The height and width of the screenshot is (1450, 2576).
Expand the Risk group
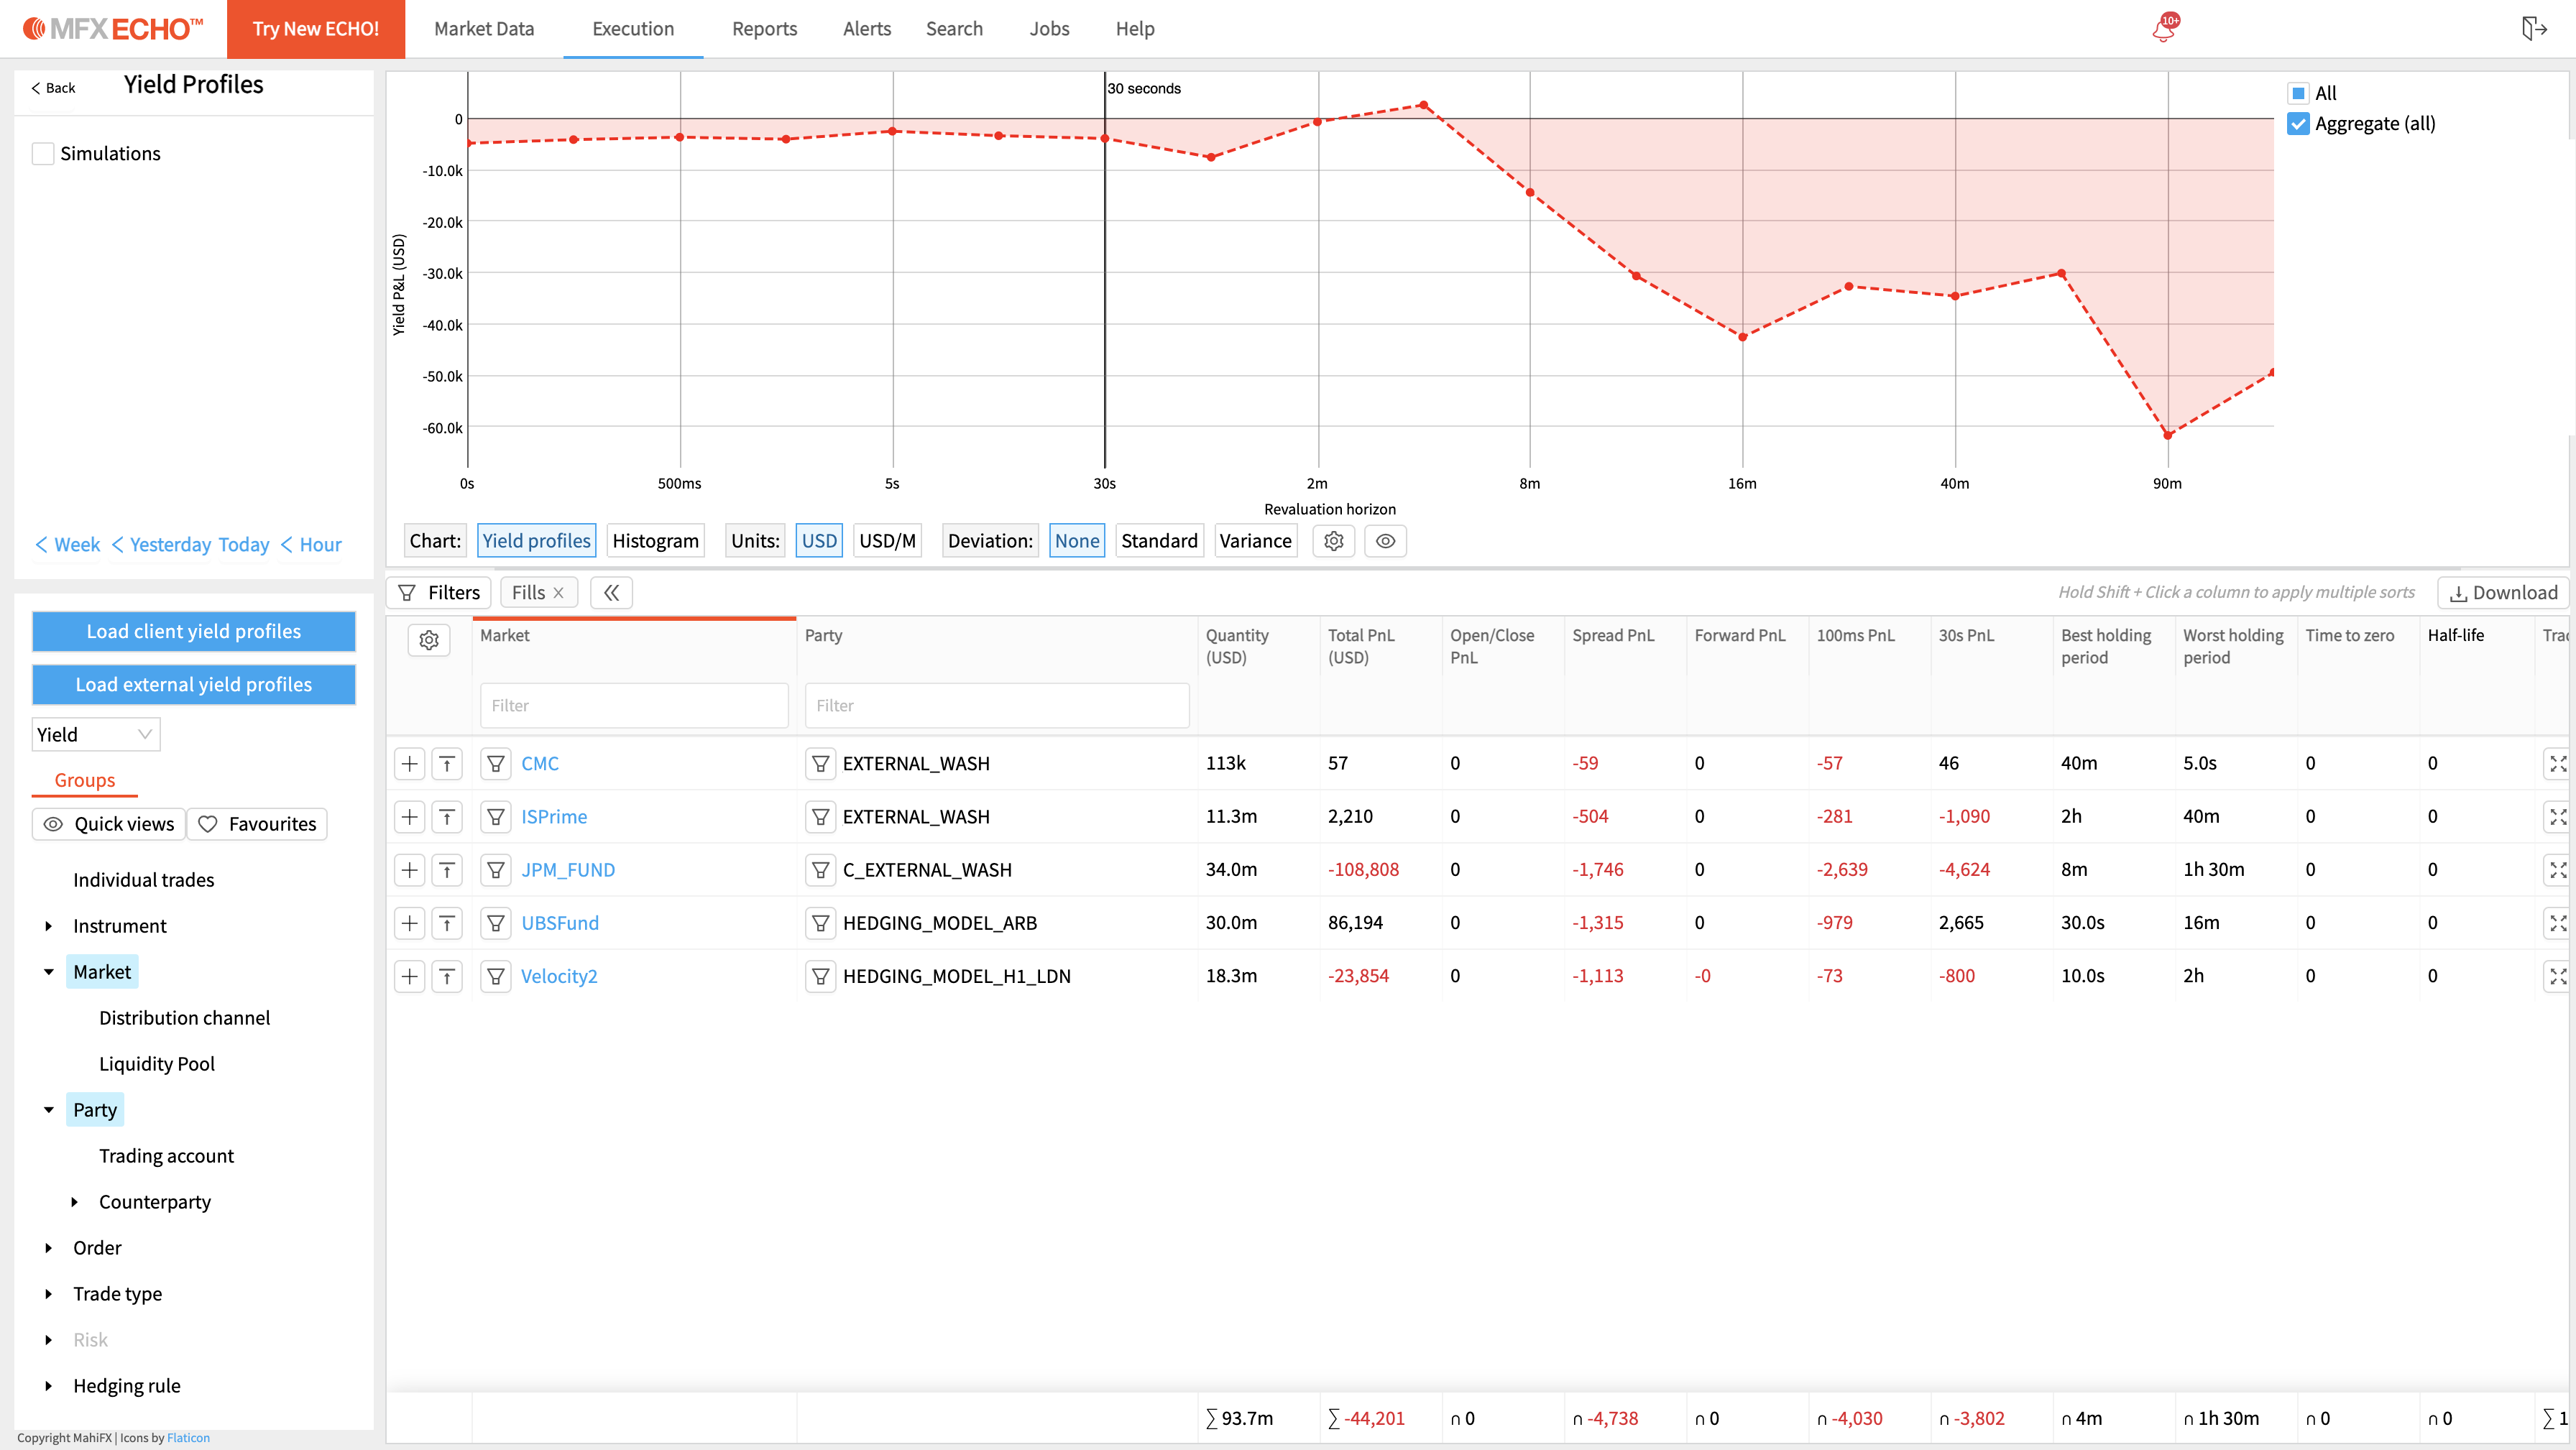tap(48, 1340)
